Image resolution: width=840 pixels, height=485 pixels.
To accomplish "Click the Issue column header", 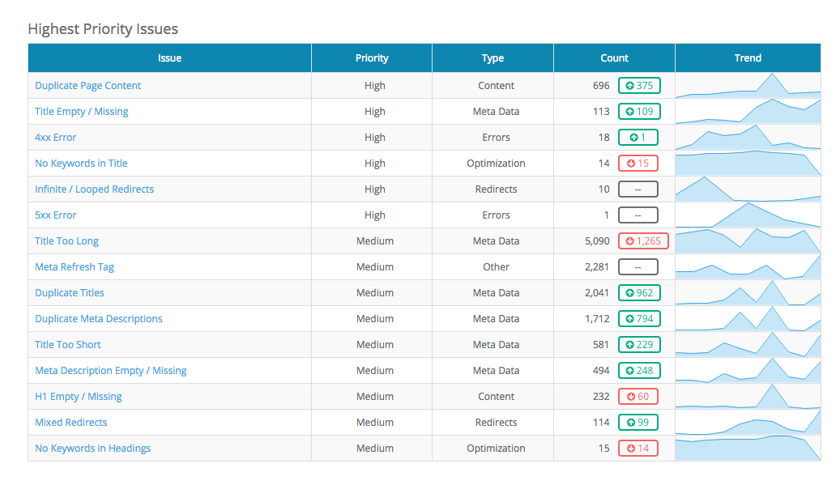I will click(x=169, y=58).
